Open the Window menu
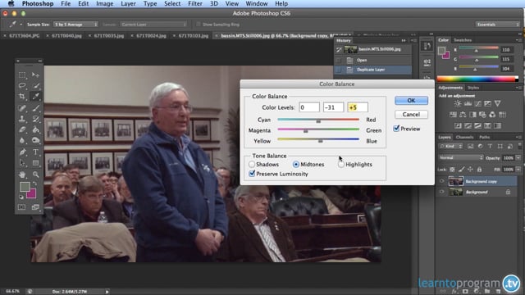The height and width of the screenshot is (295, 525). point(257,3)
